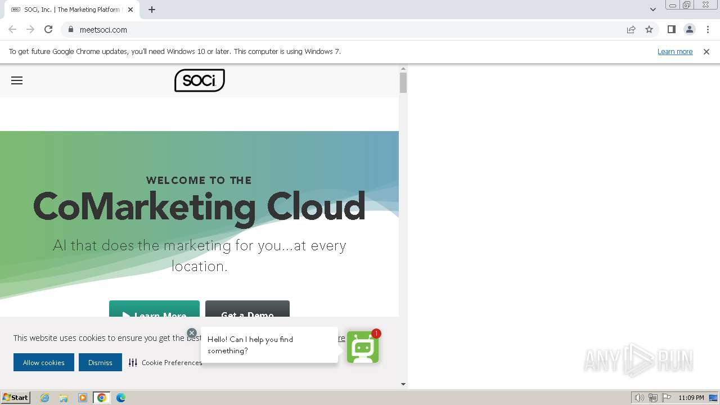
Task: Dismiss the cookie banner
Action: point(100,362)
